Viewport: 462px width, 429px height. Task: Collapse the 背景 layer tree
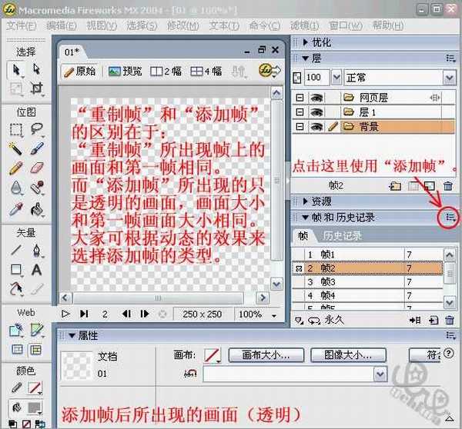[300, 127]
